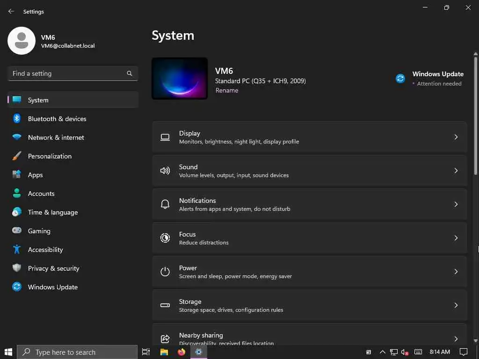The height and width of the screenshot is (359, 479).
Task: Click the Settings gear taskbar icon
Action: click(198, 352)
